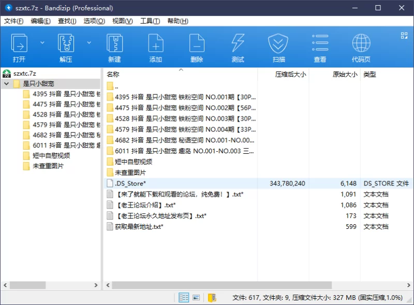Select tree folder starting with 6011
This screenshot has width=414, height=305.
pyautogui.click(x=62, y=146)
